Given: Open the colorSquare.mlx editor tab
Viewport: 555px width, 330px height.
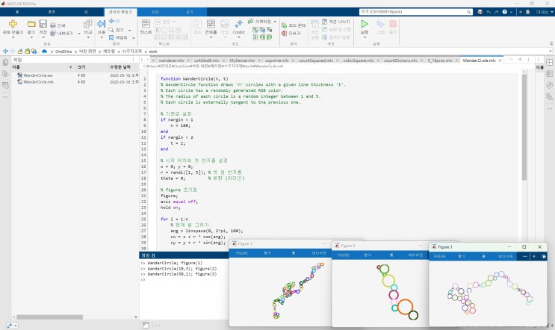Looking at the screenshot, I should [x=359, y=60].
